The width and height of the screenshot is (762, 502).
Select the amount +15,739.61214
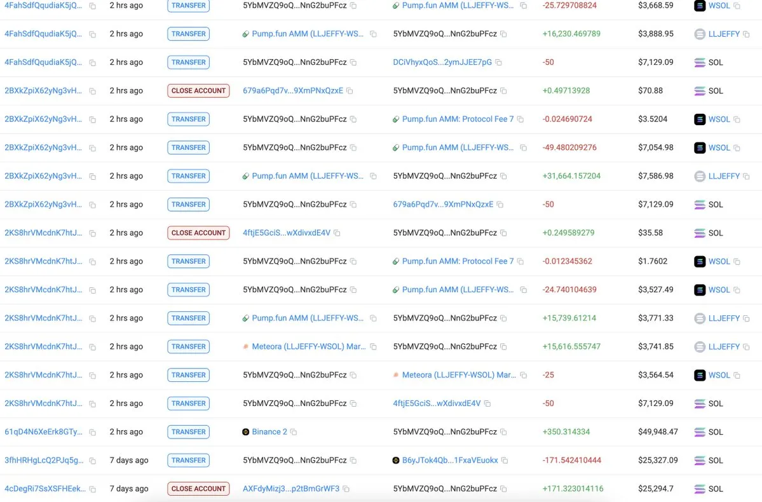[x=569, y=318]
